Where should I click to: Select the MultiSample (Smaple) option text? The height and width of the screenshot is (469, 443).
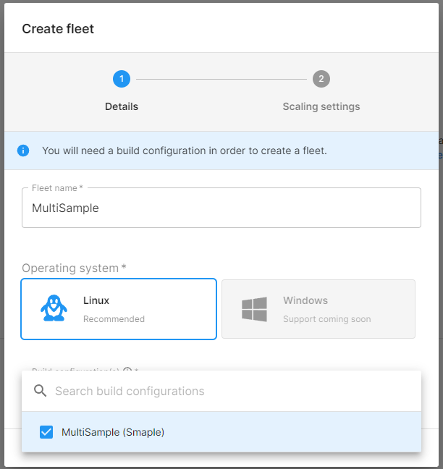[x=113, y=432]
